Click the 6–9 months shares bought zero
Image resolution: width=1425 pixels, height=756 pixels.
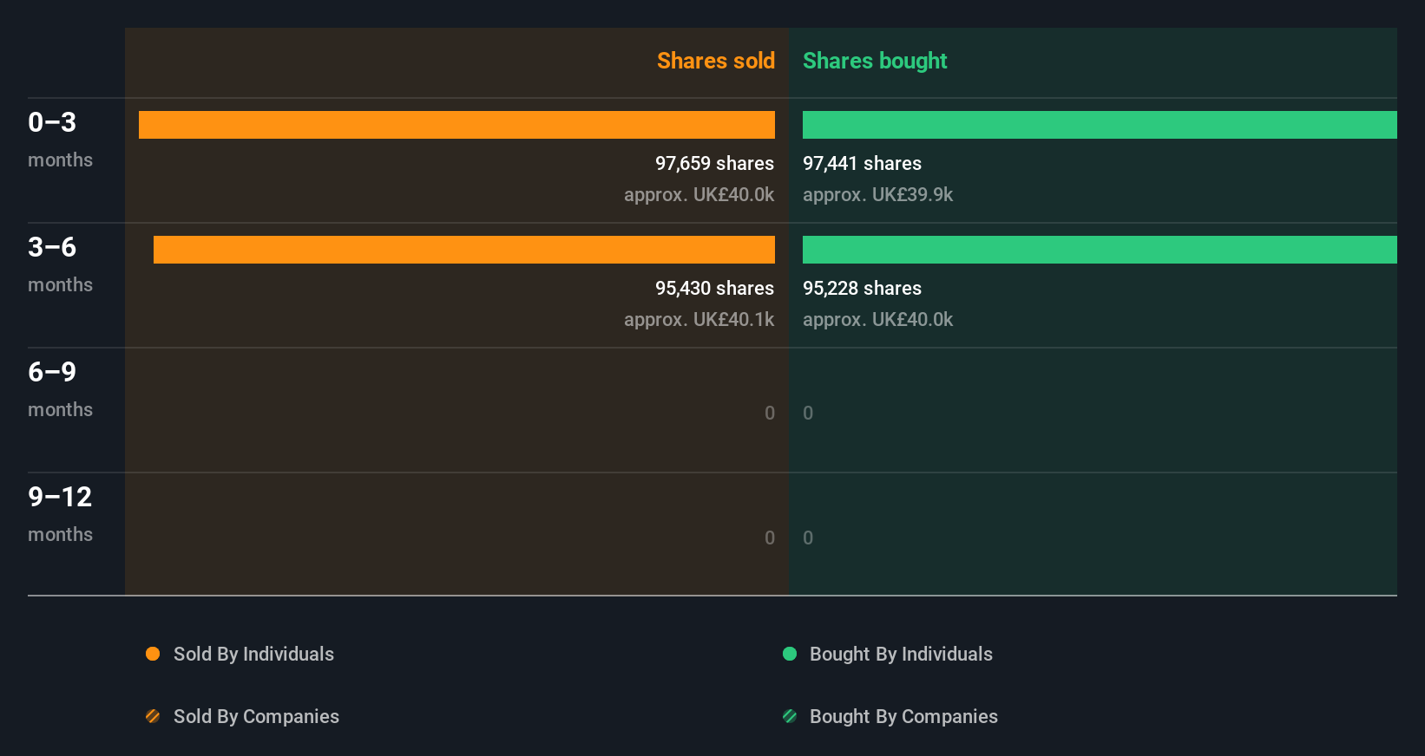tap(808, 414)
